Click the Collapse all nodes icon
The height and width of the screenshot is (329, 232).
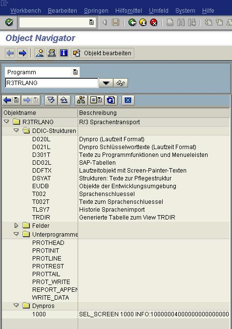64,100
